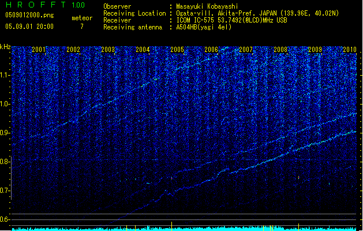Click the HROFFT 1.00 title text
Image resolution: width=363 pixels, height=231 pixels.
tap(46, 5)
